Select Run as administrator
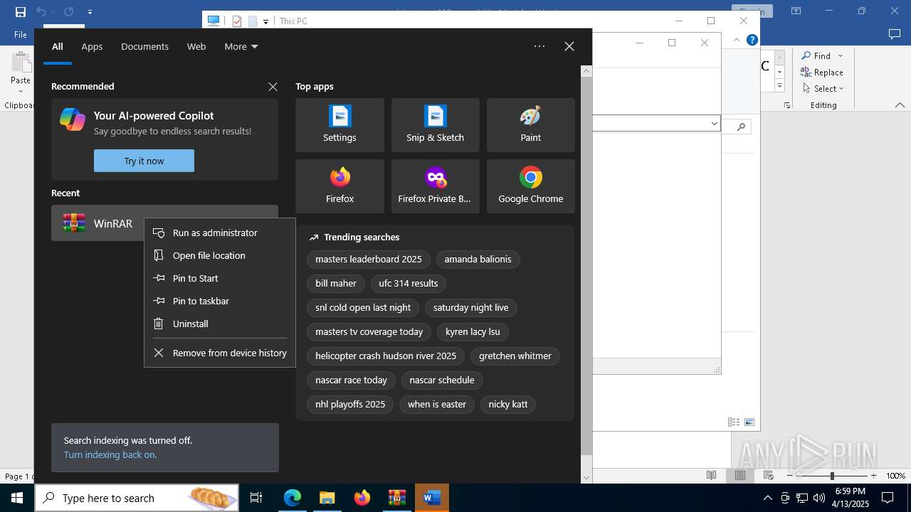This screenshot has height=512, width=911. click(220, 233)
